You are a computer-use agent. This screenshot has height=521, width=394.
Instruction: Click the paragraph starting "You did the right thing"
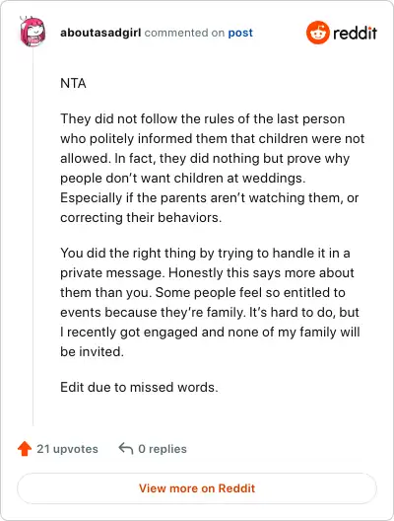[210, 302]
